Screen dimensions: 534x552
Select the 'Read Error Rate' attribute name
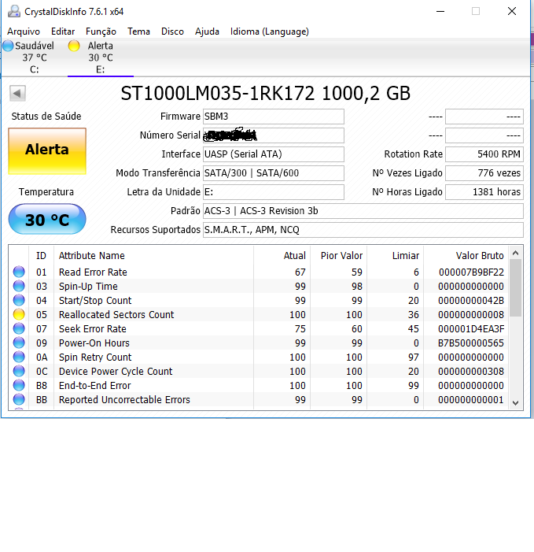[93, 272]
